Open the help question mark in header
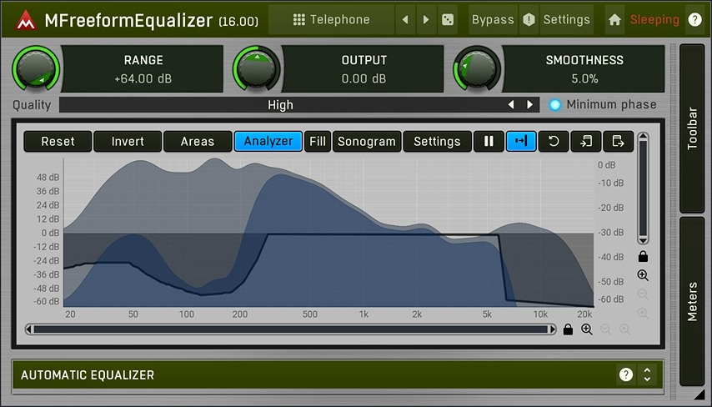This screenshot has width=712, height=407. tap(694, 19)
